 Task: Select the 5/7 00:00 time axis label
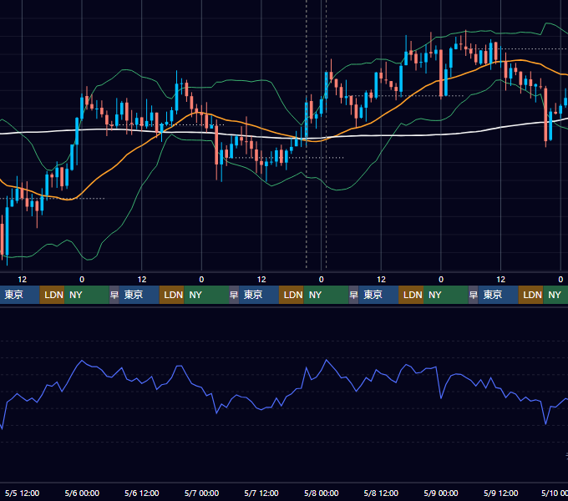point(201,493)
